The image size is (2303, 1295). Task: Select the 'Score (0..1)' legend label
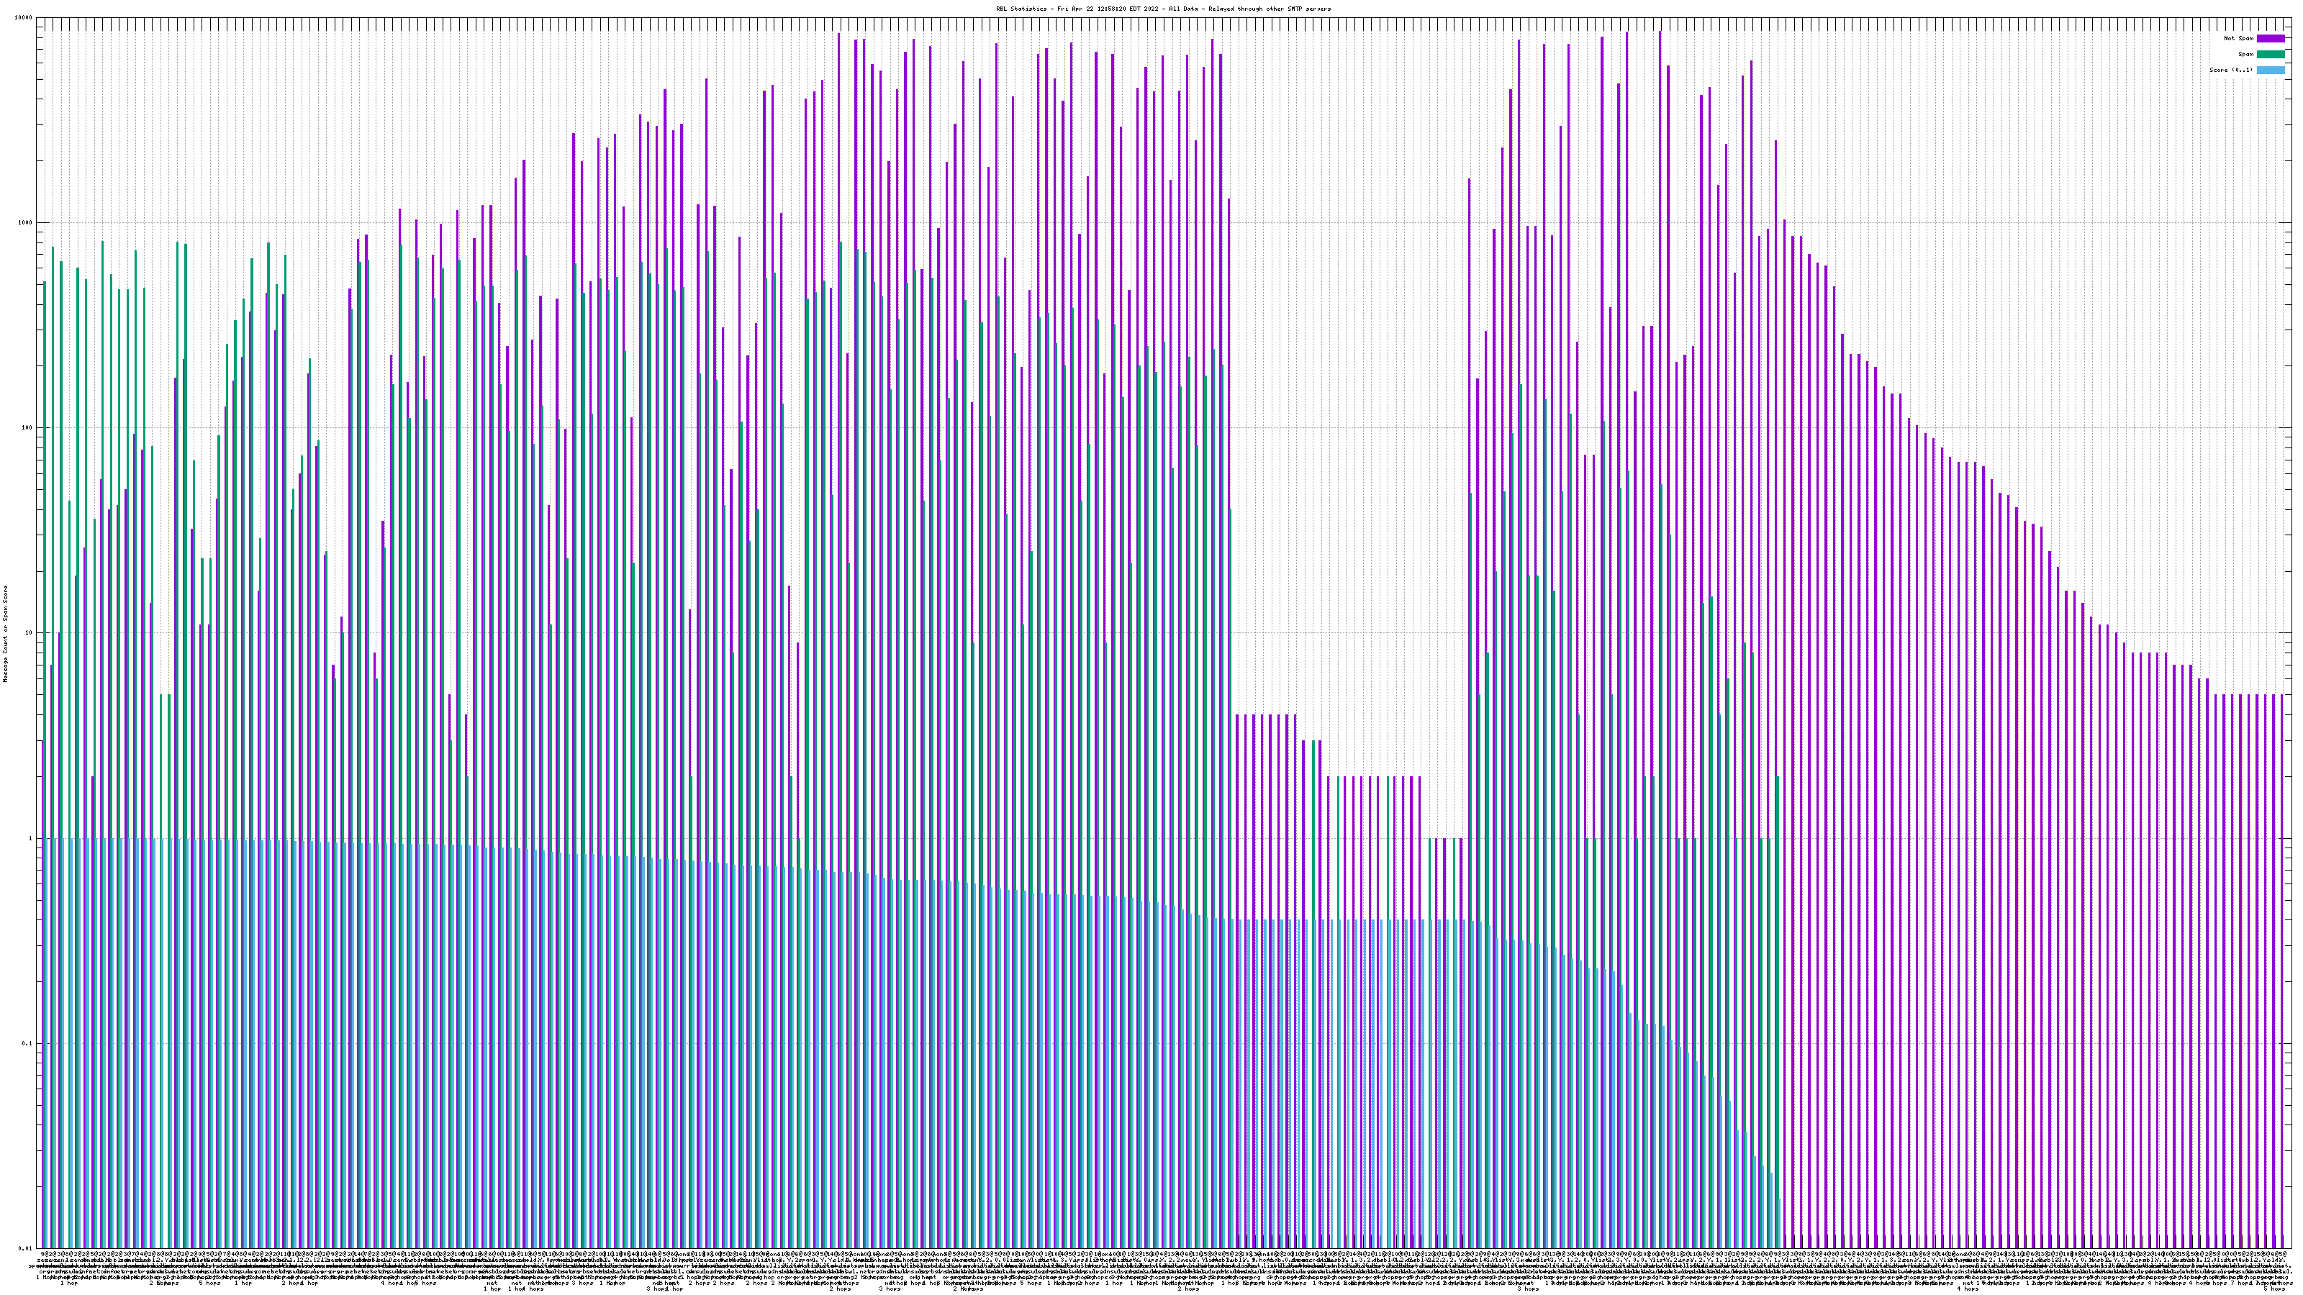(2230, 70)
